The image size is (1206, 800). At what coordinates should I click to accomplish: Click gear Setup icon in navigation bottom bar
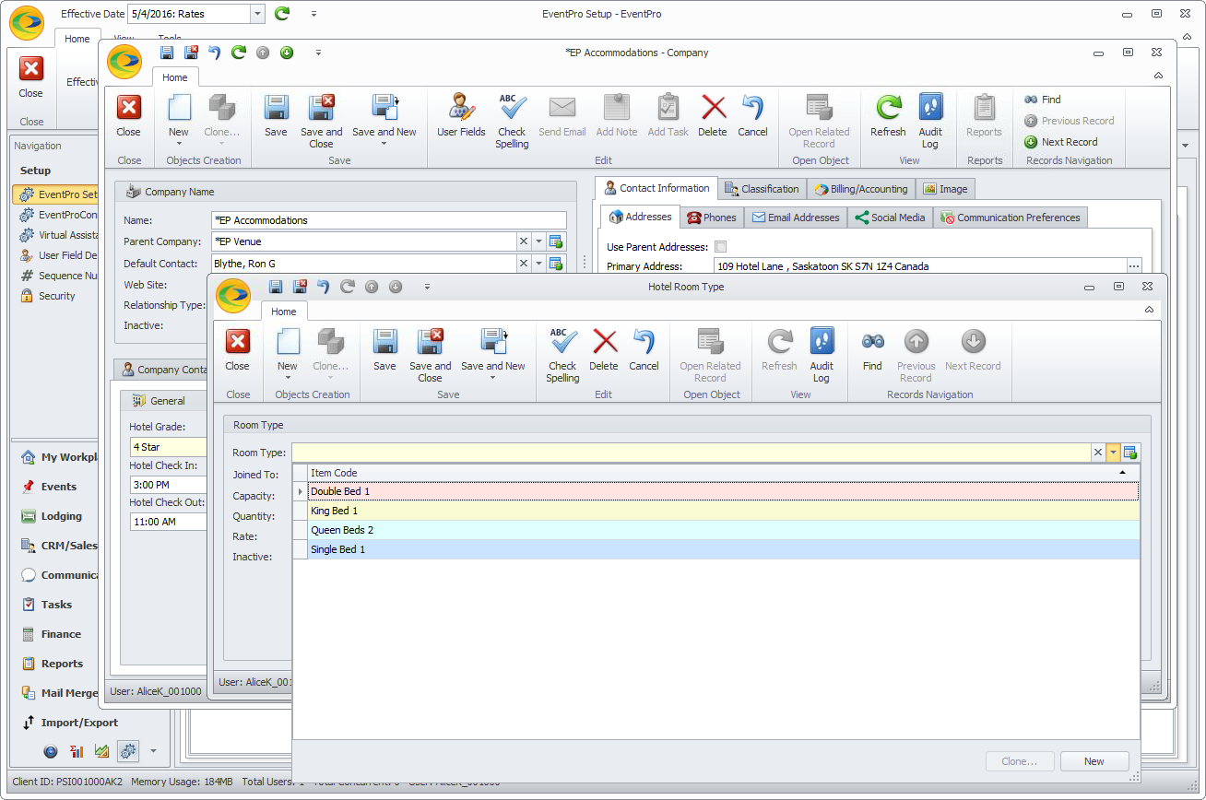(128, 751)
